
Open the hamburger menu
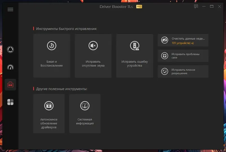pos(10,10)
